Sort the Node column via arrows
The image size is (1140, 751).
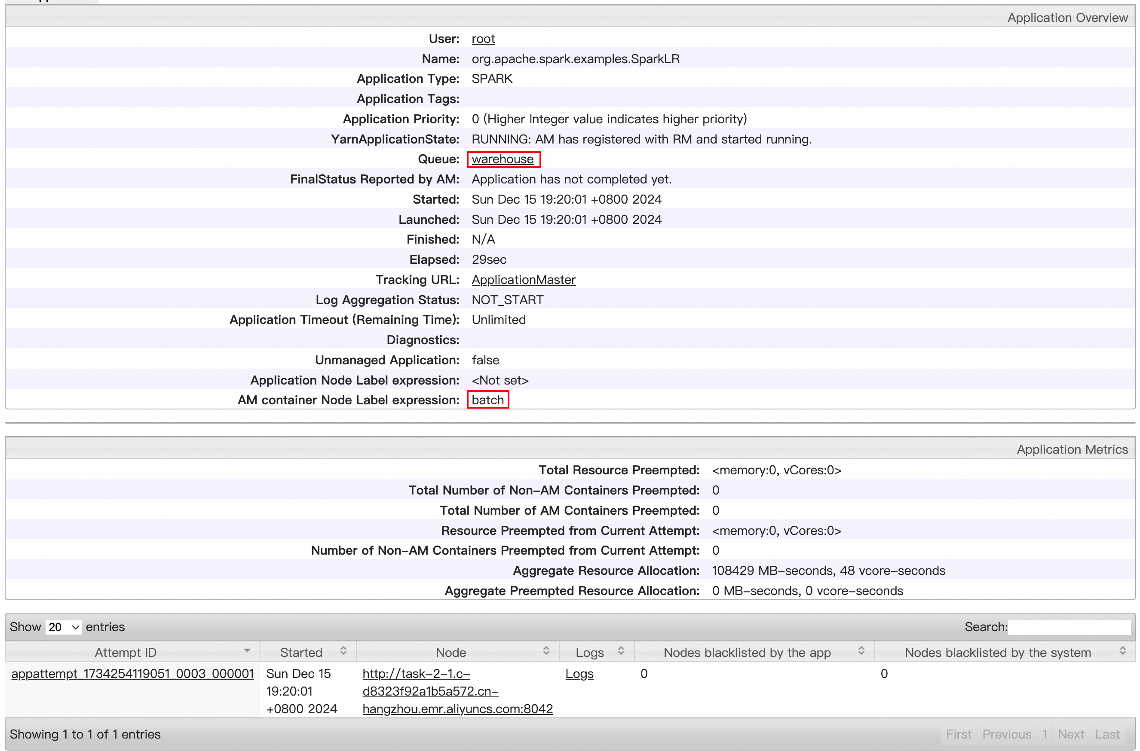(x=546, y=651)
